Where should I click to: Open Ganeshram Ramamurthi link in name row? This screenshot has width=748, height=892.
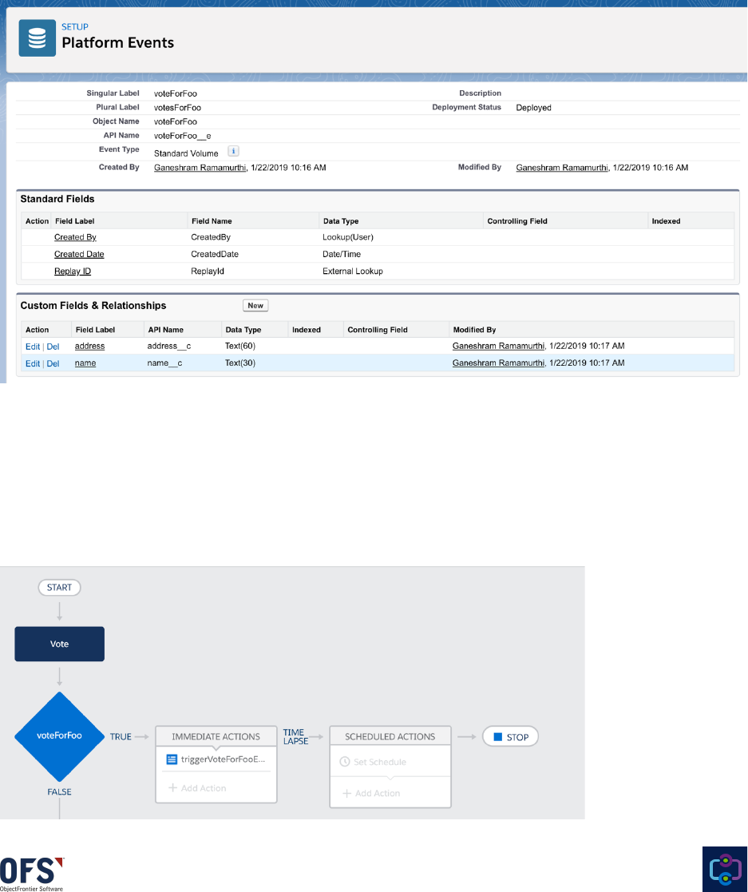pos(498,363)
